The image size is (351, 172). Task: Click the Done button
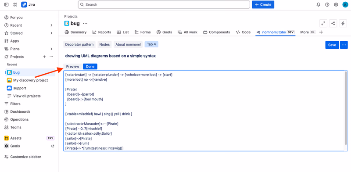(90, 67)
